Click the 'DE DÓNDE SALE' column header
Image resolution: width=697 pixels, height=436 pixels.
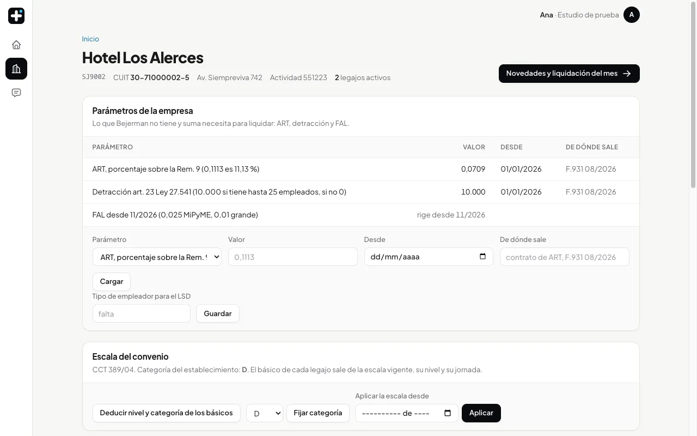click(x=592, y=147)
